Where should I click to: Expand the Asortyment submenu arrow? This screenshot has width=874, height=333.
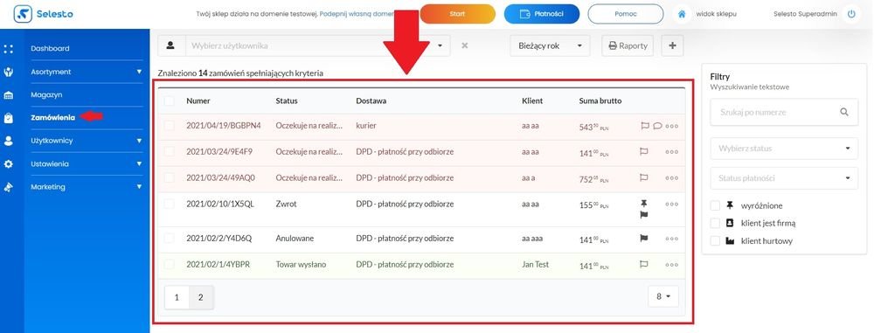point(139,72)
